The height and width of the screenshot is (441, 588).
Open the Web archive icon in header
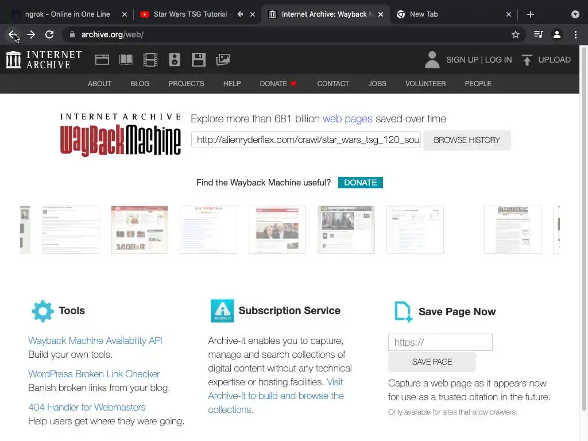point(102,60)
